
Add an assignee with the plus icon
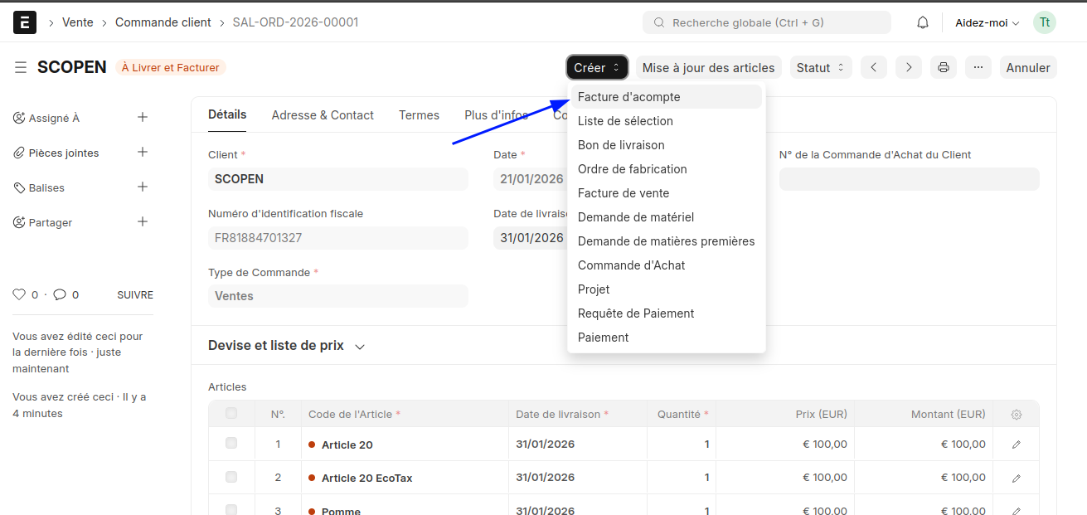click(x=143, y=118)
